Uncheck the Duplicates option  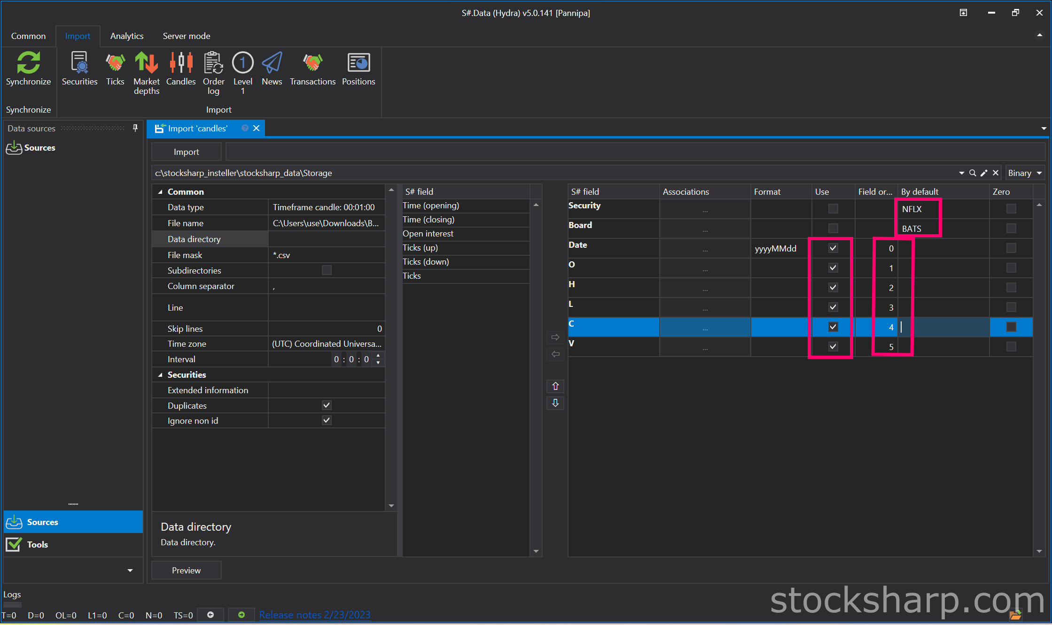click(327, 405)
